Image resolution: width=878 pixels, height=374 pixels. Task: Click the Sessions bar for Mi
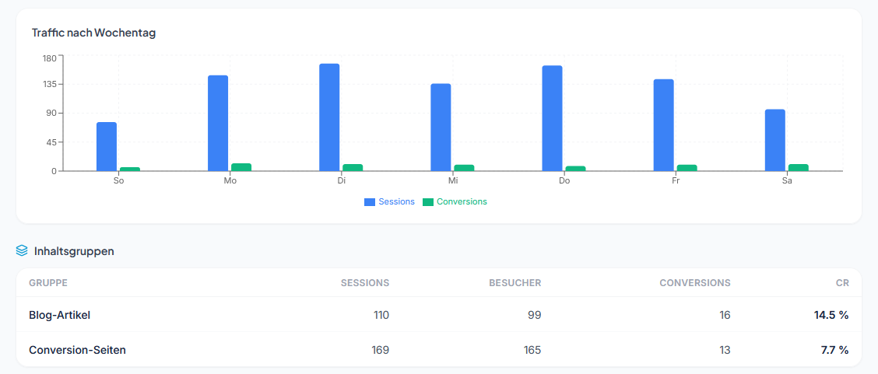(441, 127)
